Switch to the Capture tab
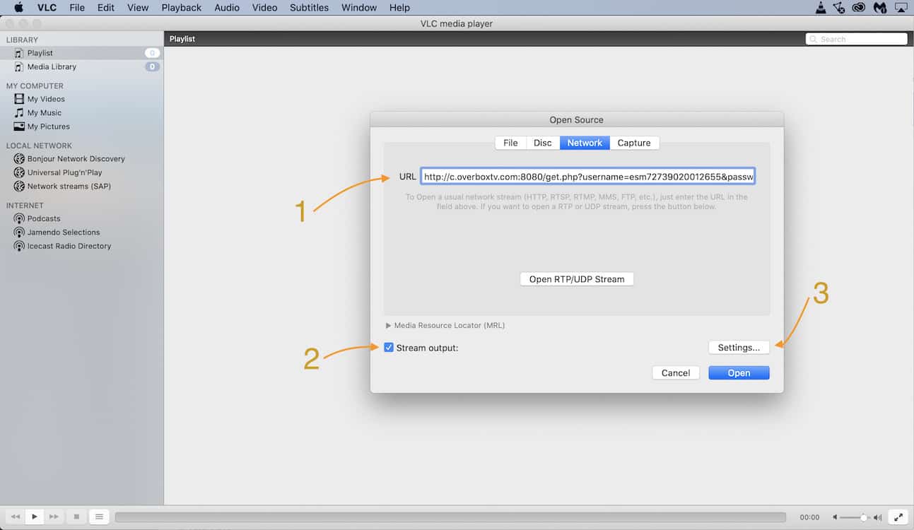This screenshot has height=530, width=914. [634, 143]
